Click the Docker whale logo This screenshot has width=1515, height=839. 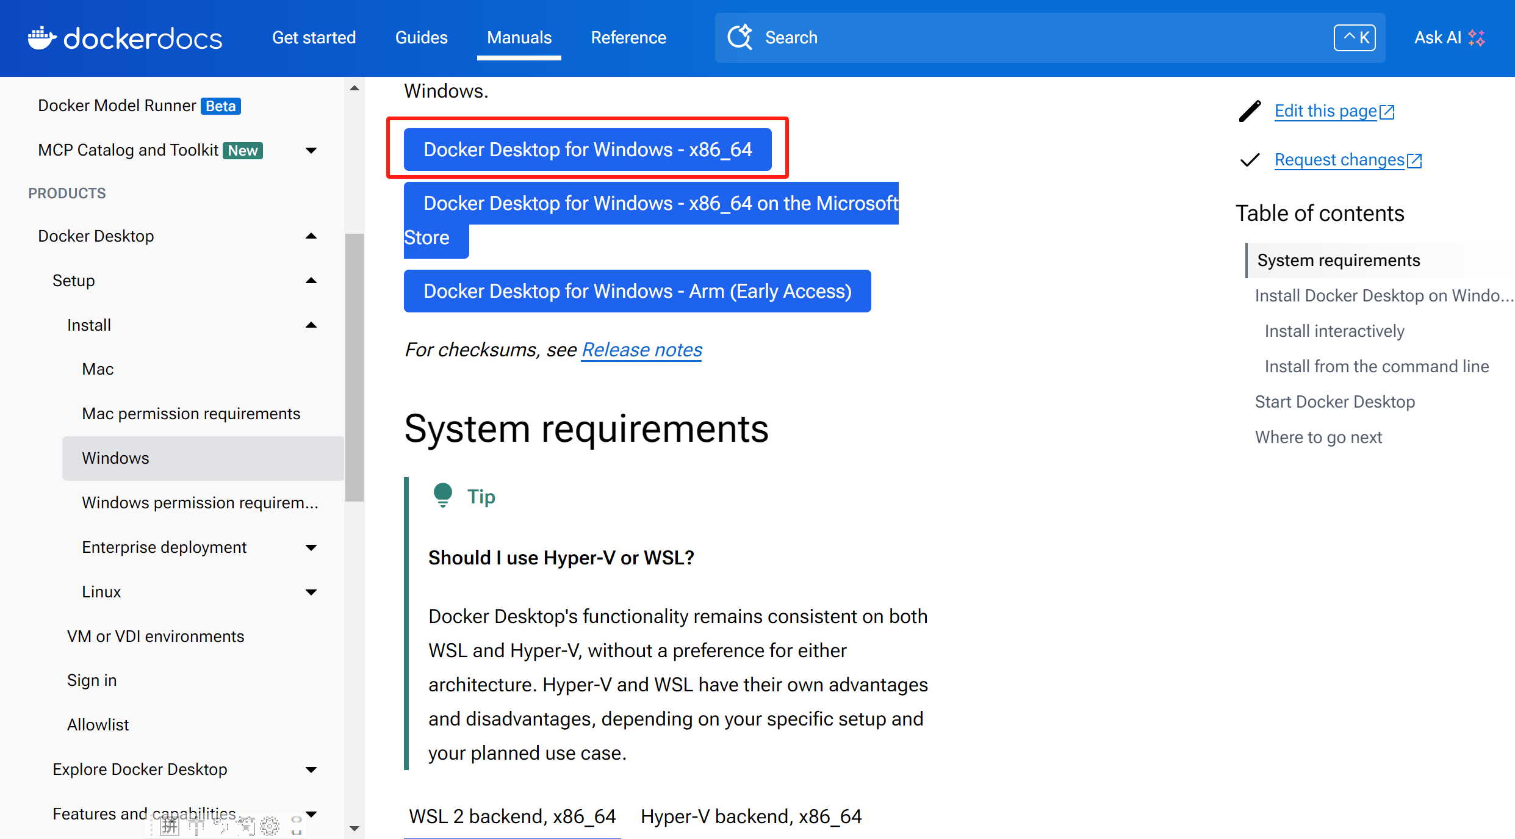tap(41, 38)
